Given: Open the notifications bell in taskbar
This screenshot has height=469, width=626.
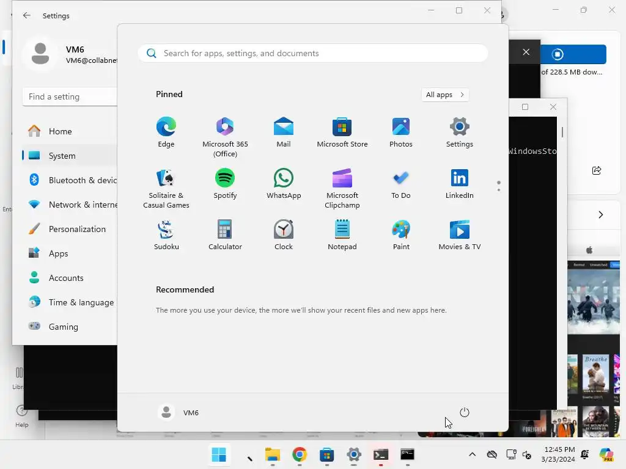Looking at the screenshot, I should tap(585, 454).
